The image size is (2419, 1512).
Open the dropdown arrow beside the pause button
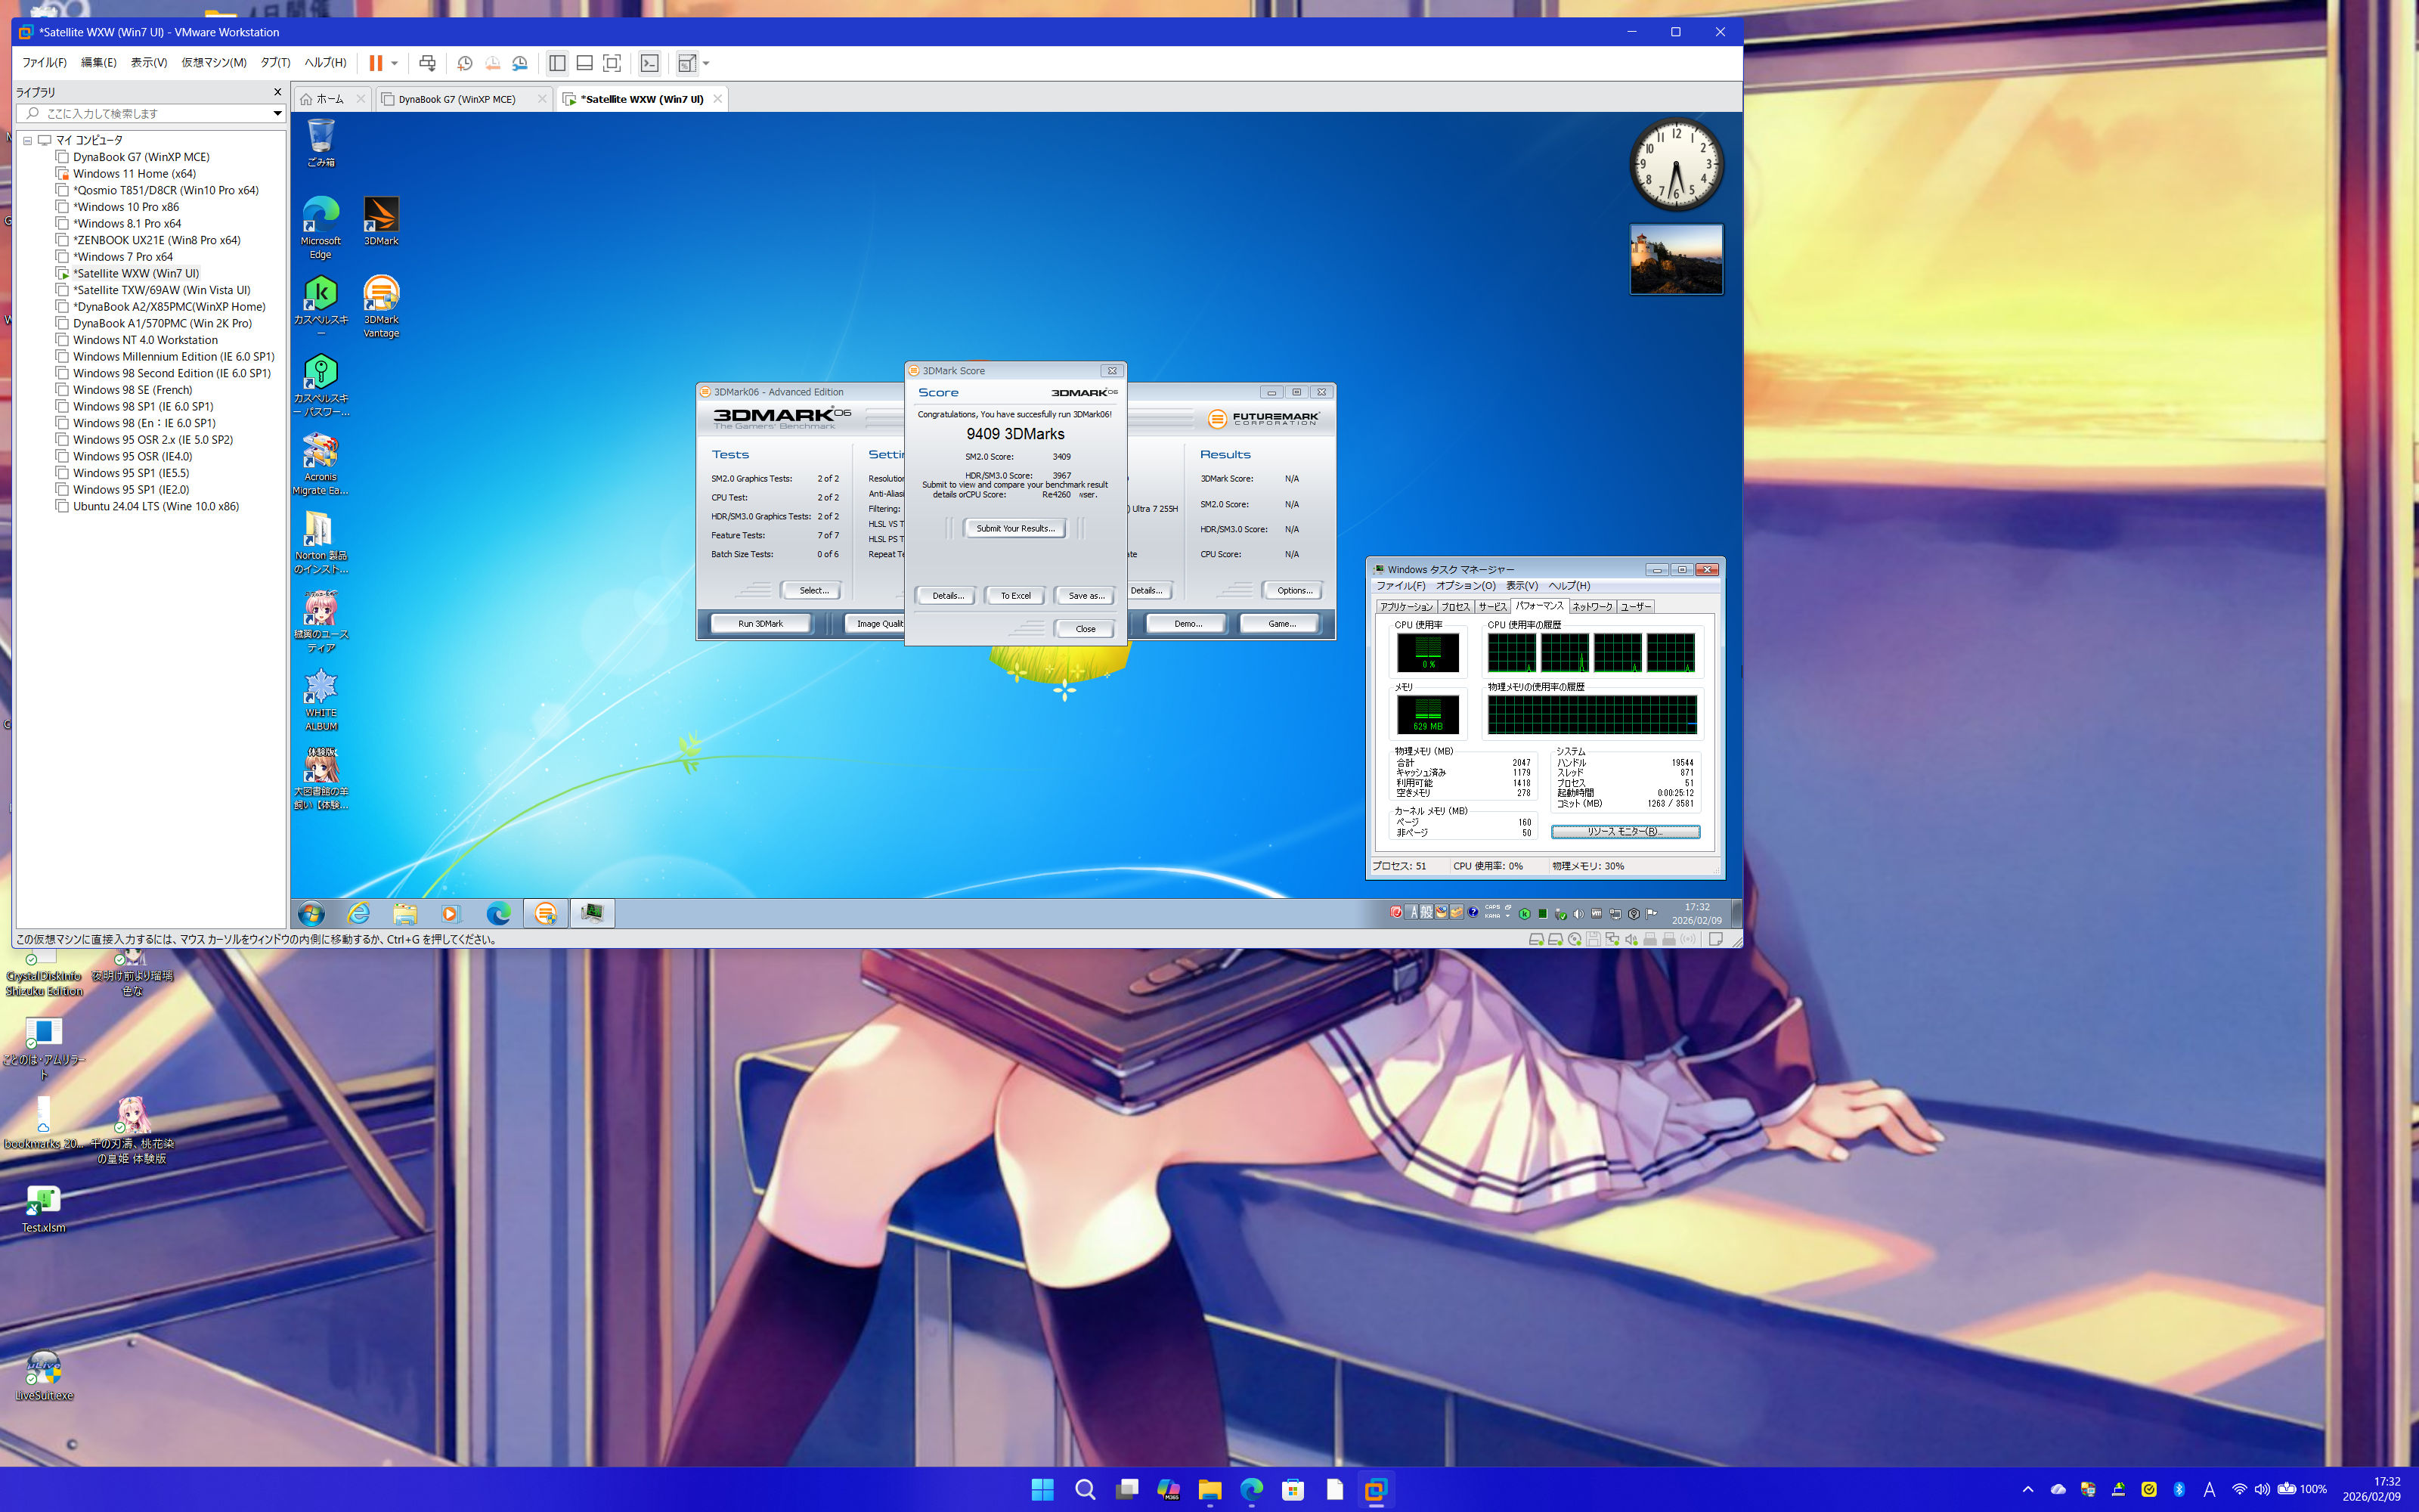point(395,63)
